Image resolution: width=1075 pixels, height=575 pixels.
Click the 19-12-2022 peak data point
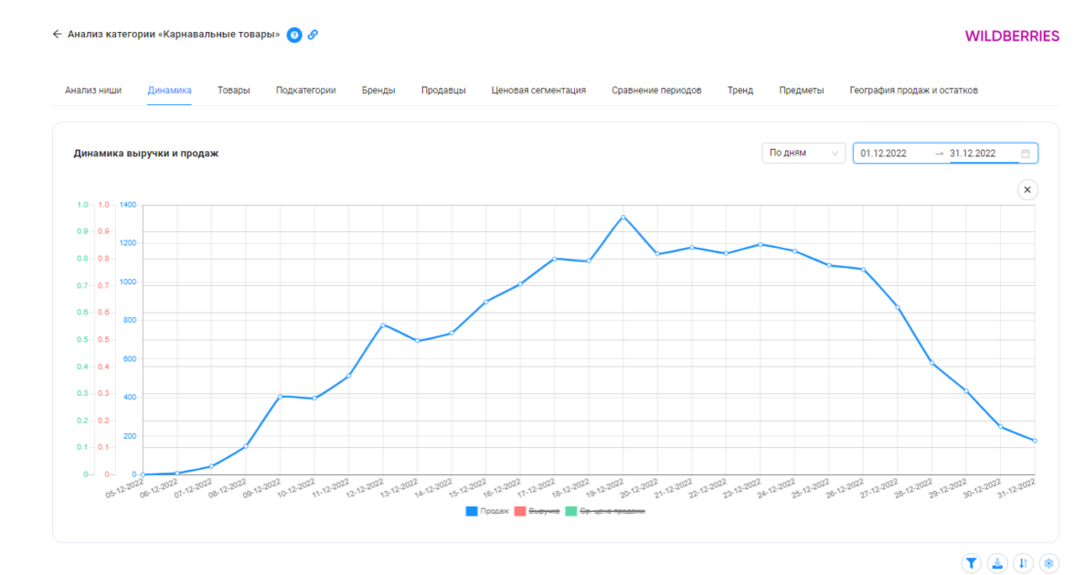pos(623,217)
